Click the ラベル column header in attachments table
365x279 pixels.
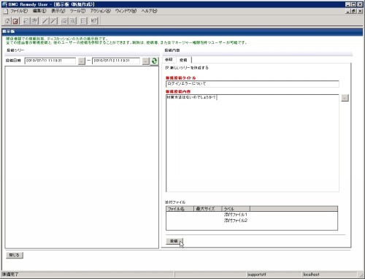pyautogui.click(x=236, y=209)
